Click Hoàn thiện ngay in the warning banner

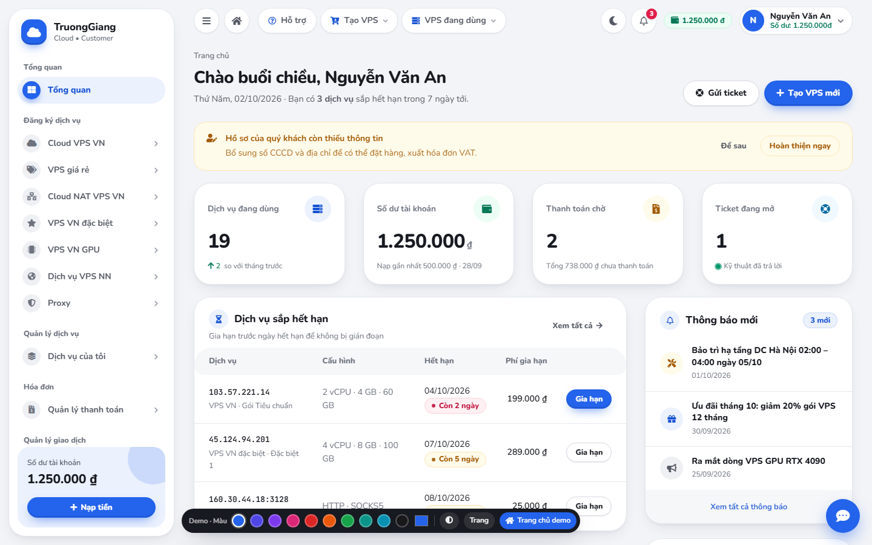[x=800, y=146]
